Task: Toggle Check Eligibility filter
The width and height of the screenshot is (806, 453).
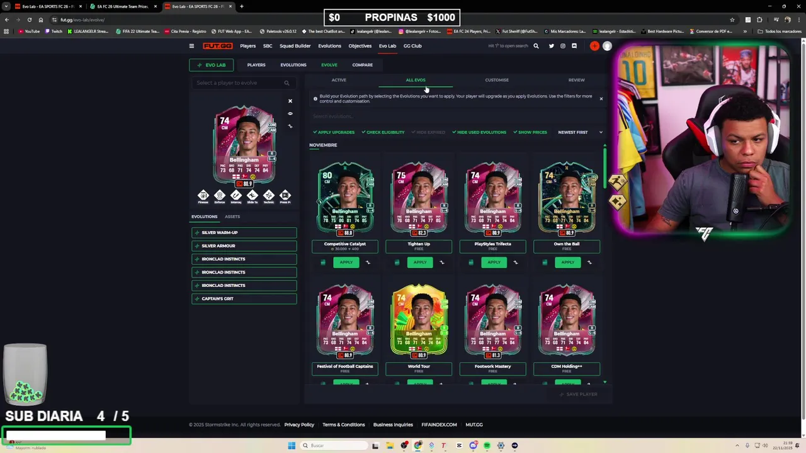Action: click(x=383, y=132)
